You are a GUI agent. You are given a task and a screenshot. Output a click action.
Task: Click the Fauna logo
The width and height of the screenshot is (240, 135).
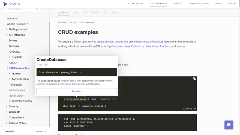(x=11, y=4)
